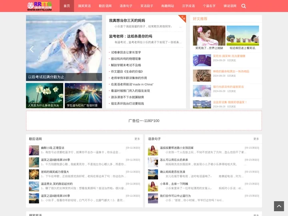
Task: Open the 汉字成语 navigation item
Action: [x=188, y=6]
